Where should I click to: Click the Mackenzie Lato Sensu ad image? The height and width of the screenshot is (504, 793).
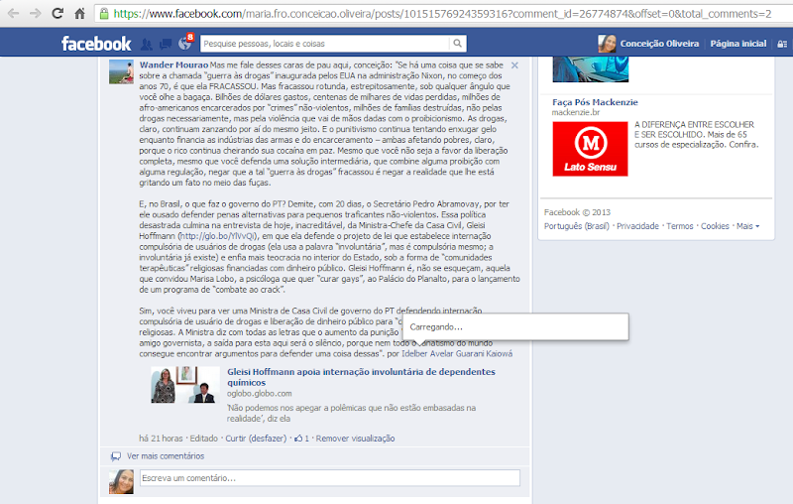590,149
